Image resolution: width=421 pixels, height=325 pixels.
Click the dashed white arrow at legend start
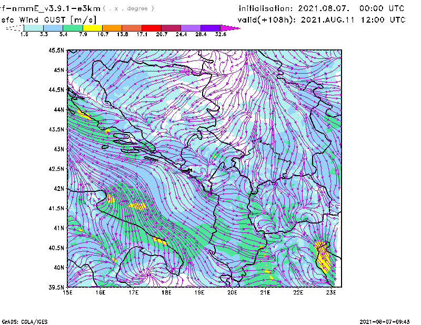(15, 28)
